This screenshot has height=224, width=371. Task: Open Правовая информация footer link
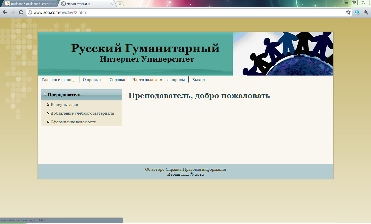coord(204,169)
